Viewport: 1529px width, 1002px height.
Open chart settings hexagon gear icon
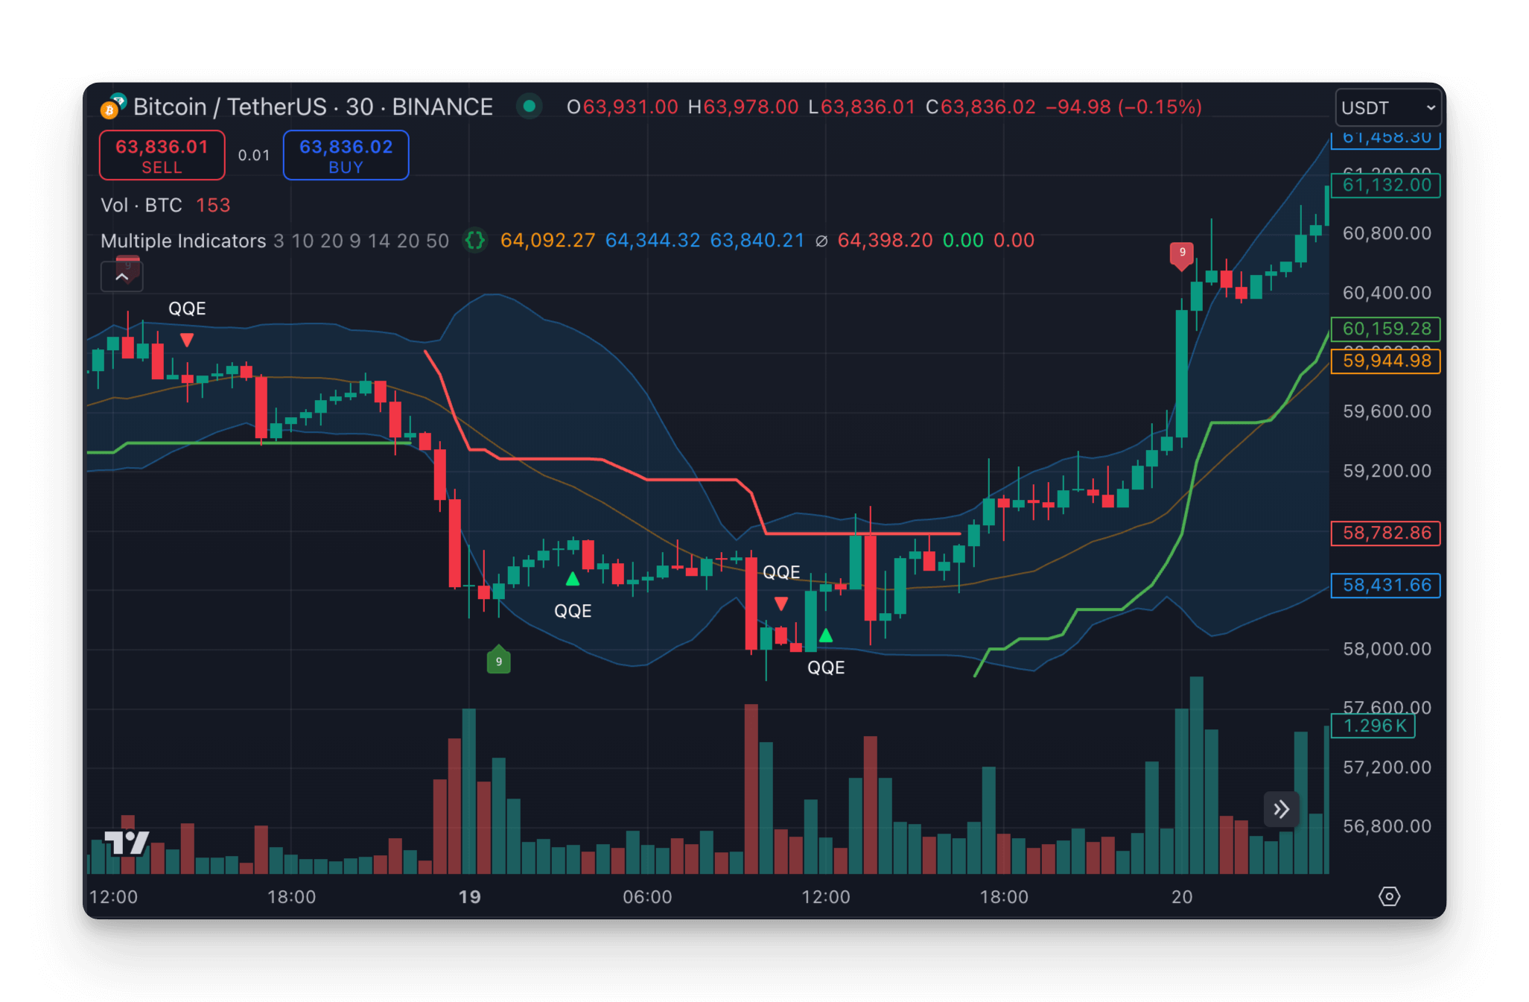point(1389,896)
